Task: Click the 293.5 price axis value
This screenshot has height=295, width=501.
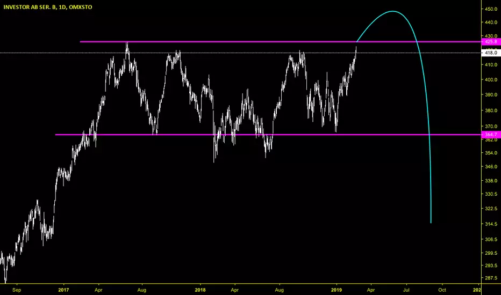Action: click(x=491, y=265)
